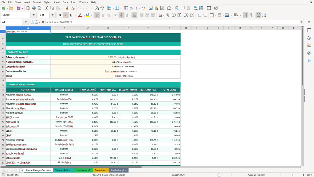Switch to Paramètres sheet tab

tap(100, 170)
